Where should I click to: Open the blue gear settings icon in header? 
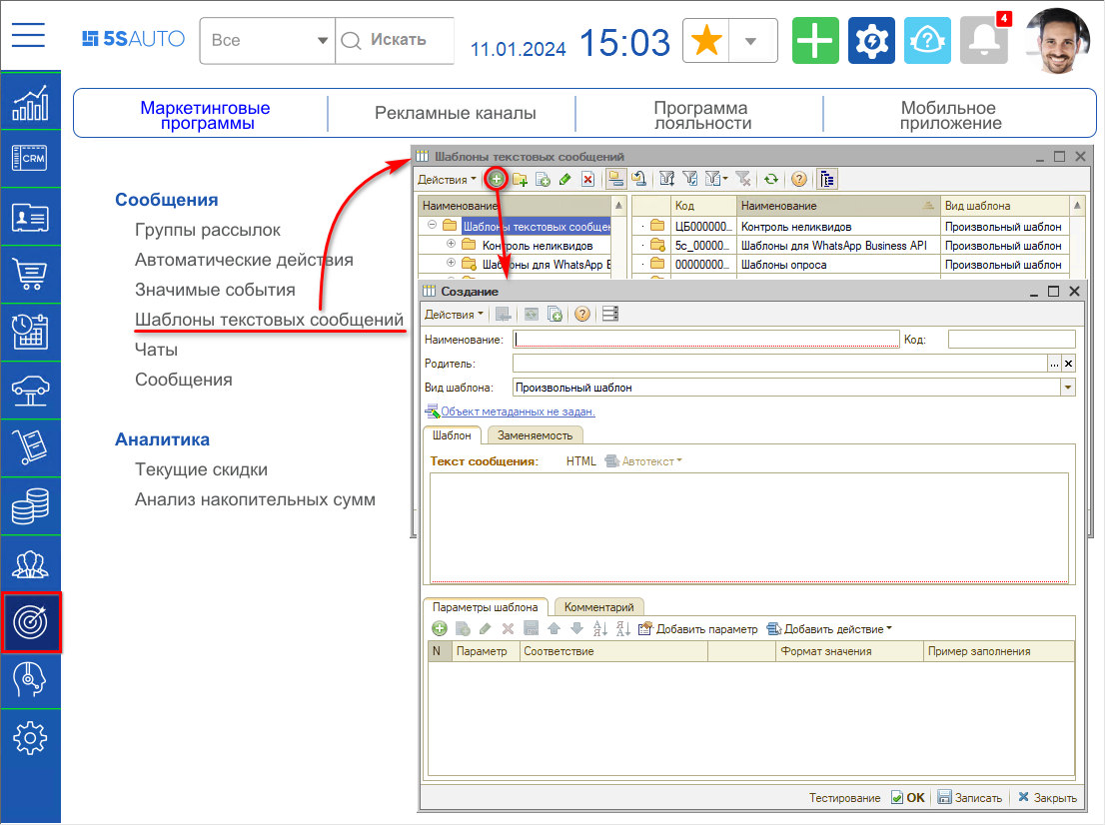[872, 40]
